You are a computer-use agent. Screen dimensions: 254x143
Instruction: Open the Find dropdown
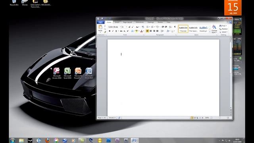click(223, 26)
